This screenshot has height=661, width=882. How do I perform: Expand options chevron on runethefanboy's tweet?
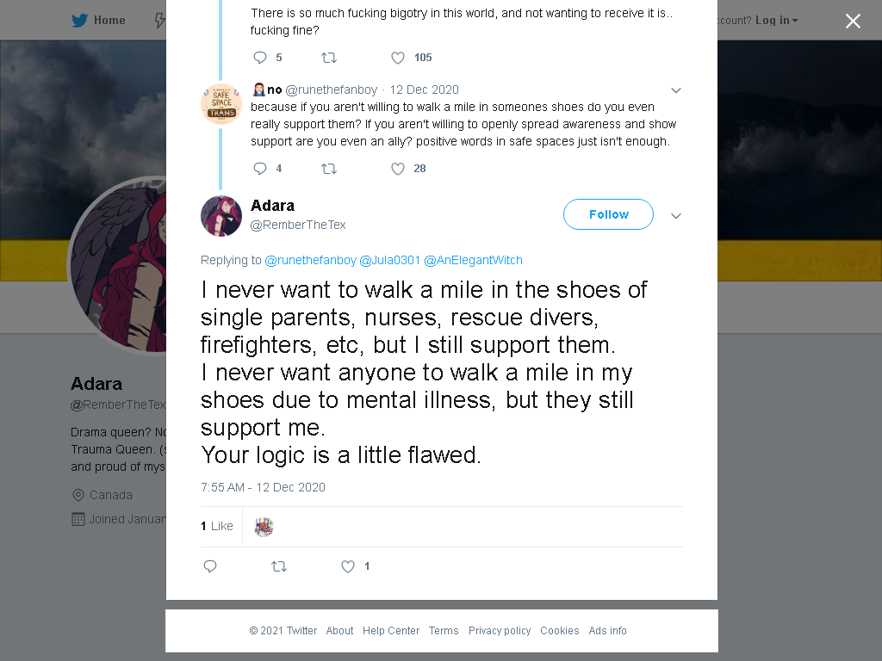coord(676,90)
